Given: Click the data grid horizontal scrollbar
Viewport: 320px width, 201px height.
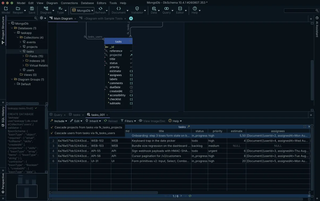Looking at the screenshot, I should coord(105,192).
